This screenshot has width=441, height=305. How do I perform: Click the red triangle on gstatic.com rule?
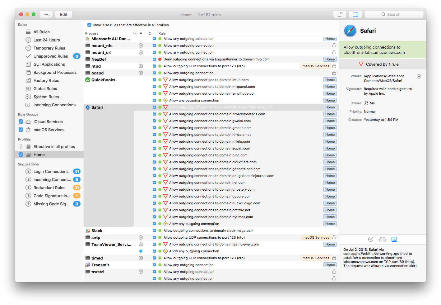coord(165,128)
